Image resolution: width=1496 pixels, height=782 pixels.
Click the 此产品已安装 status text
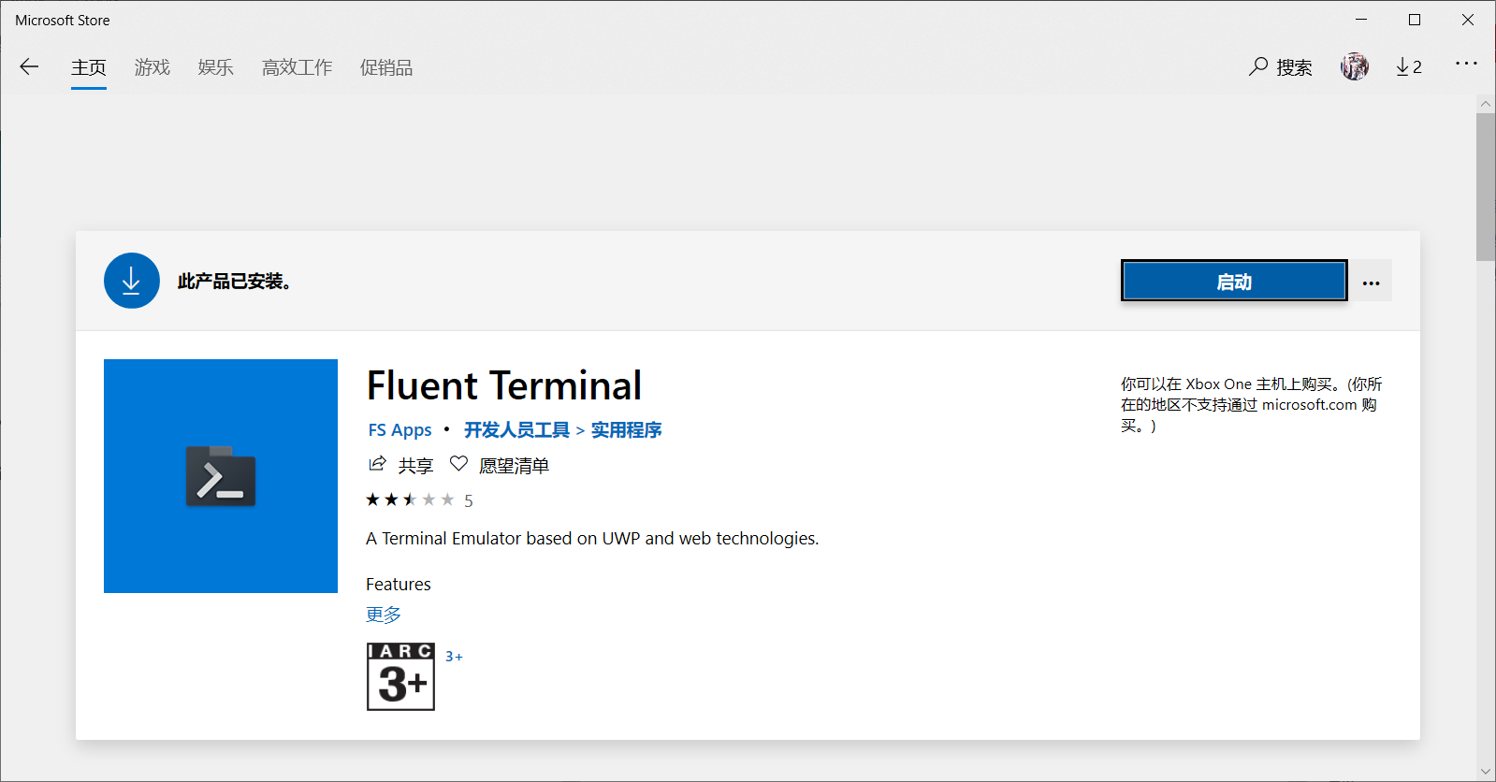(x=234, y=282)
